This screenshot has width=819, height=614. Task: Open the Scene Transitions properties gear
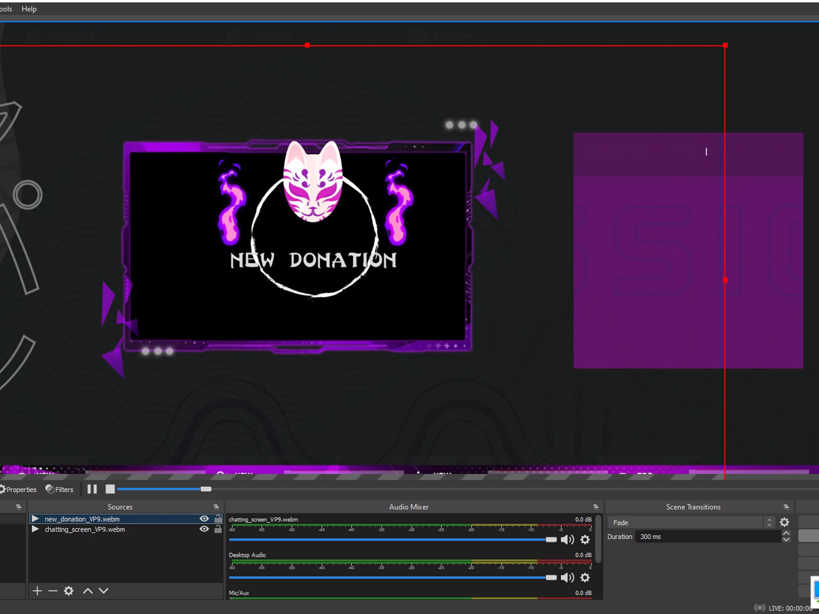pos(785,522)
